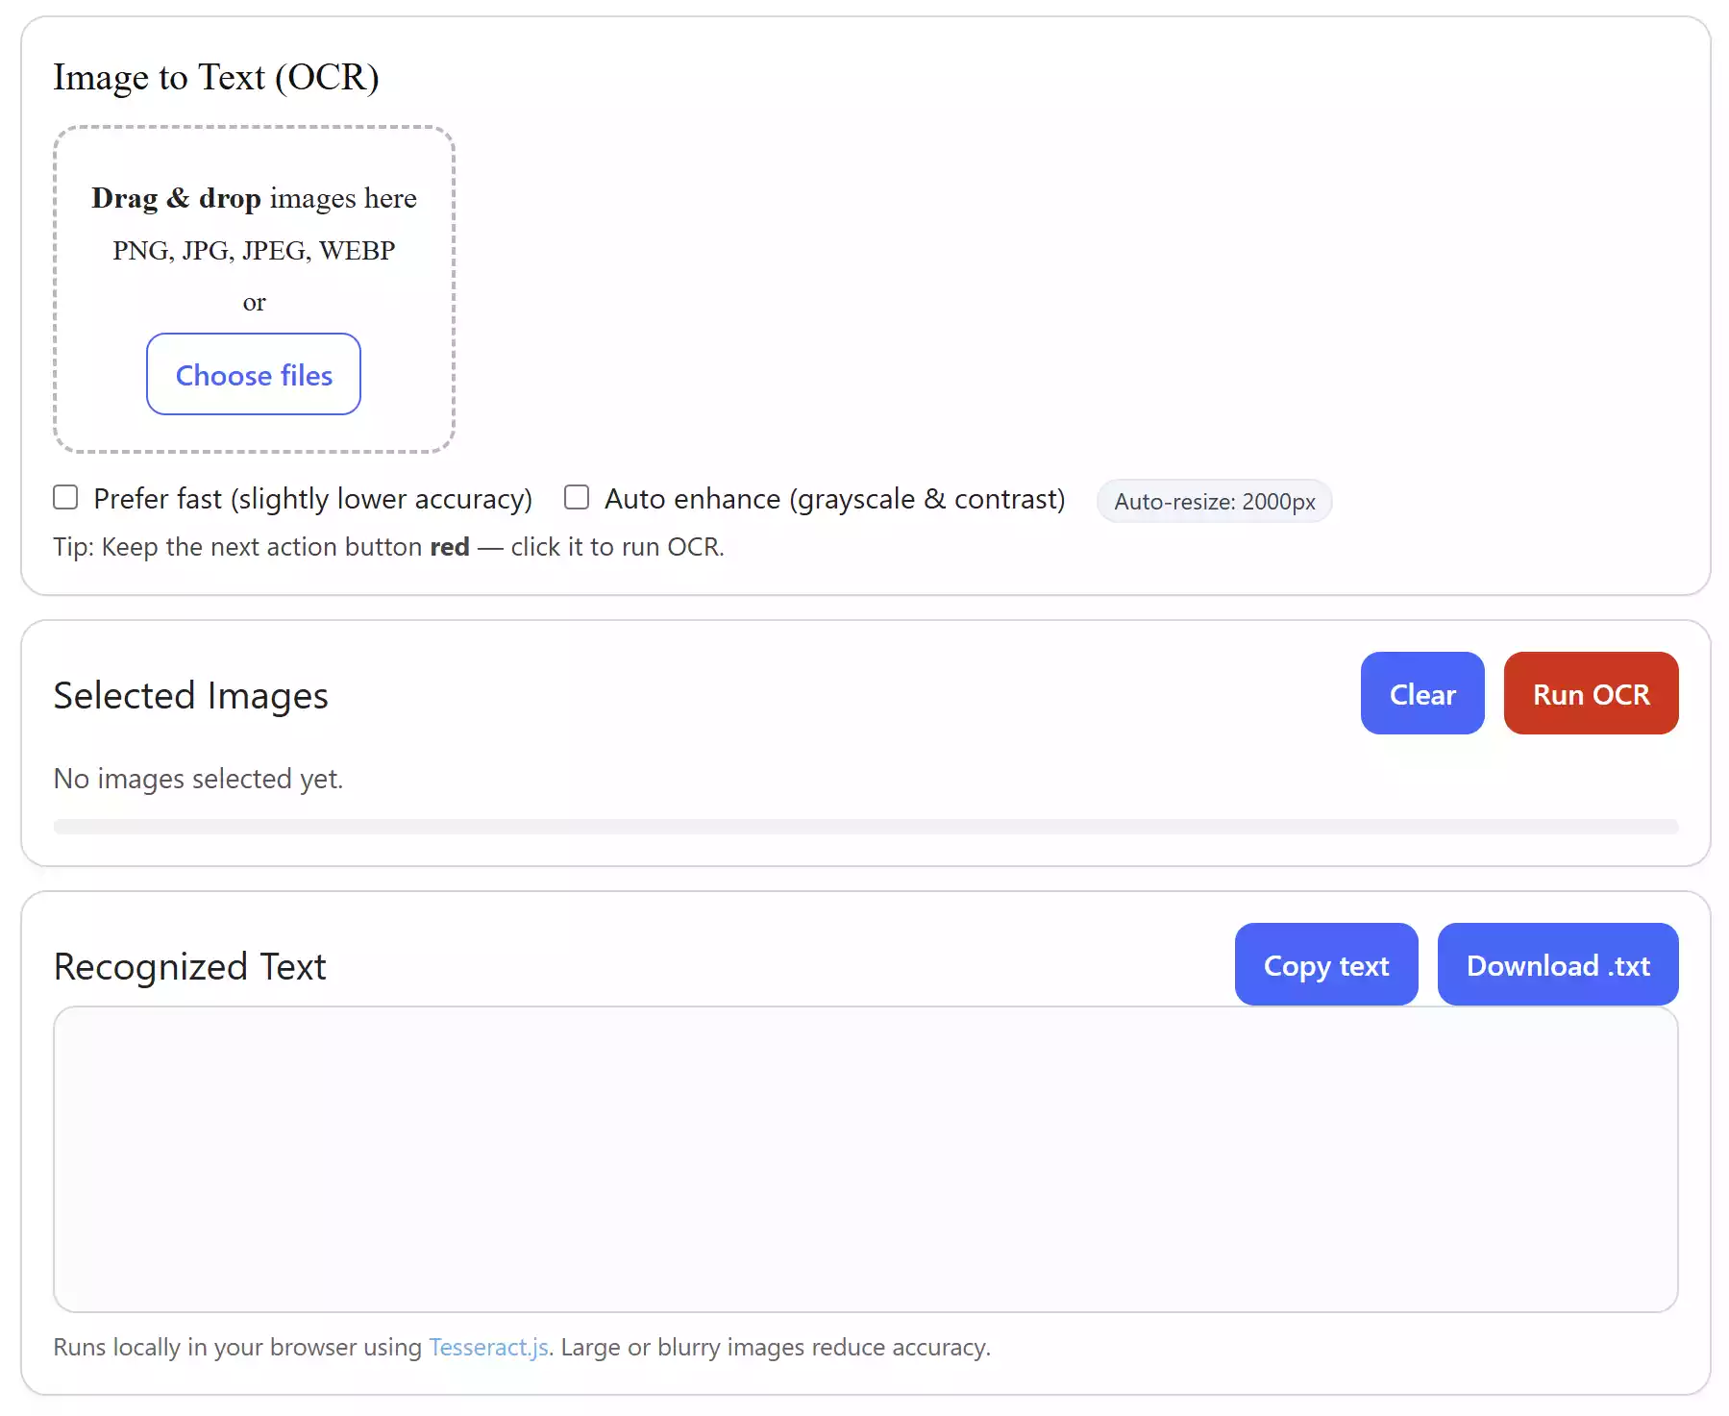1729x1416 pixels.
Task: Open the Tesseract.js link
Action: pos(488,1347)
